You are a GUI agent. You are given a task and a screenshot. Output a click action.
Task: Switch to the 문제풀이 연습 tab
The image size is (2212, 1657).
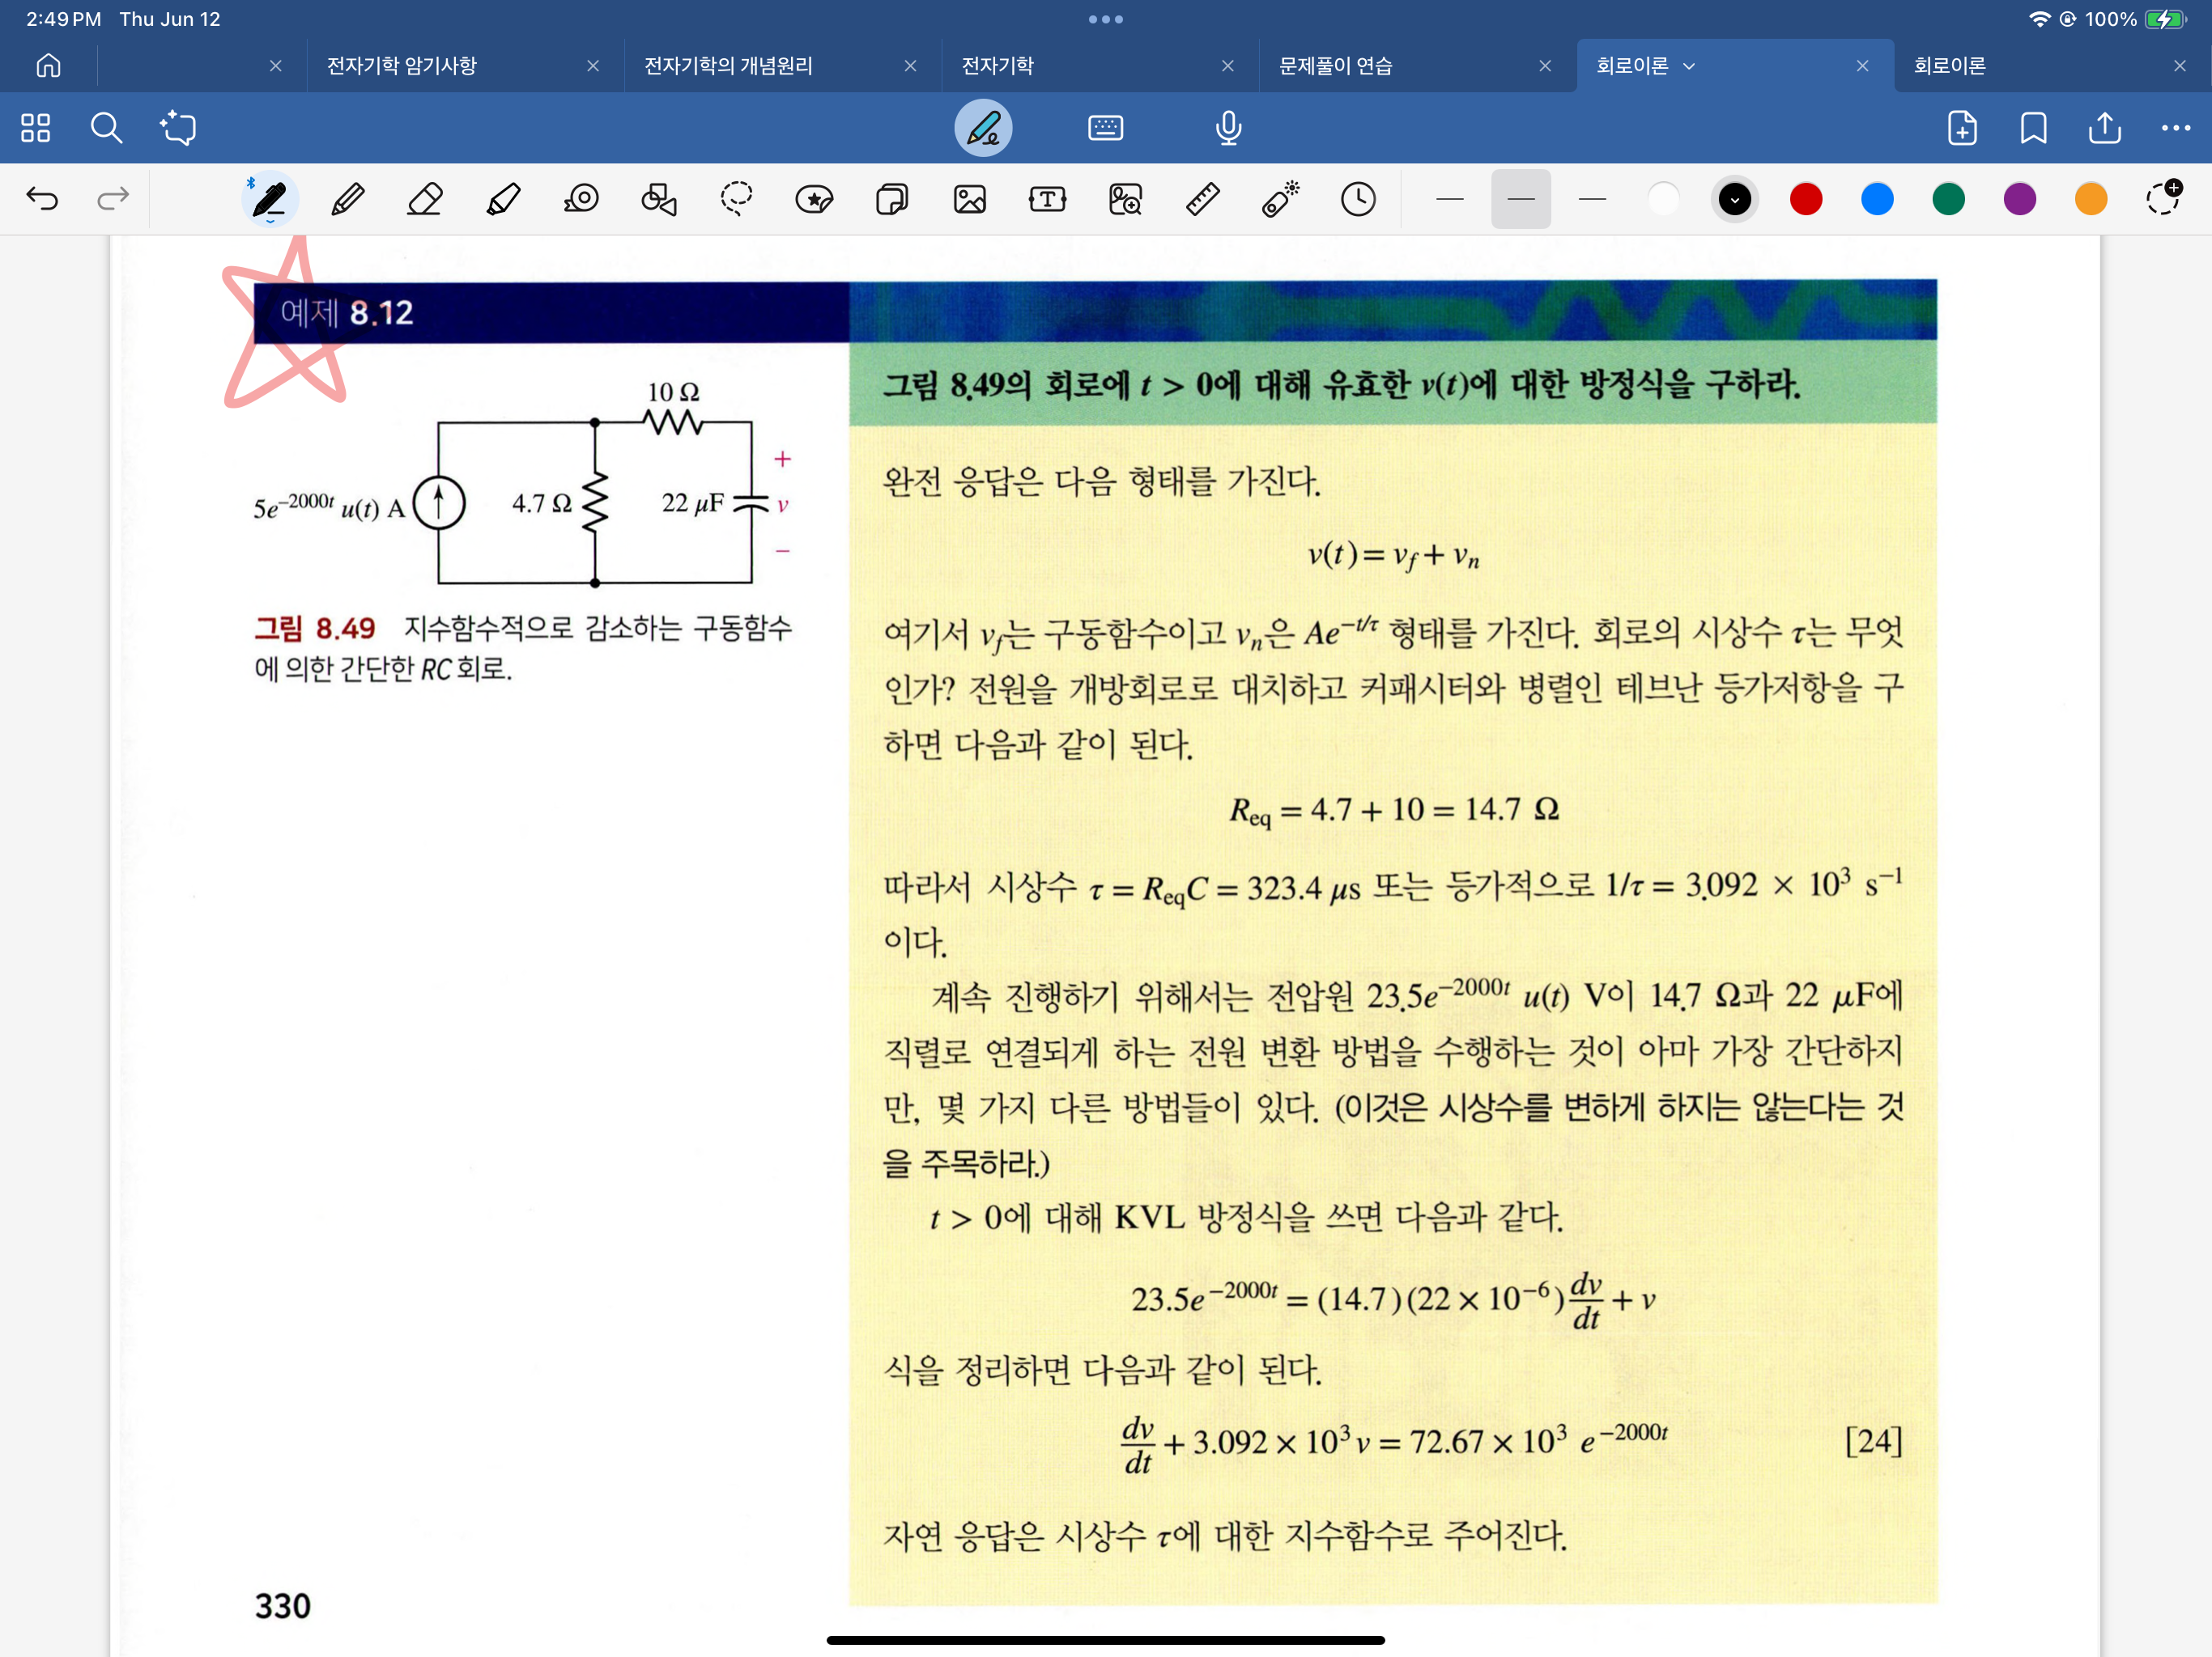1336,66
